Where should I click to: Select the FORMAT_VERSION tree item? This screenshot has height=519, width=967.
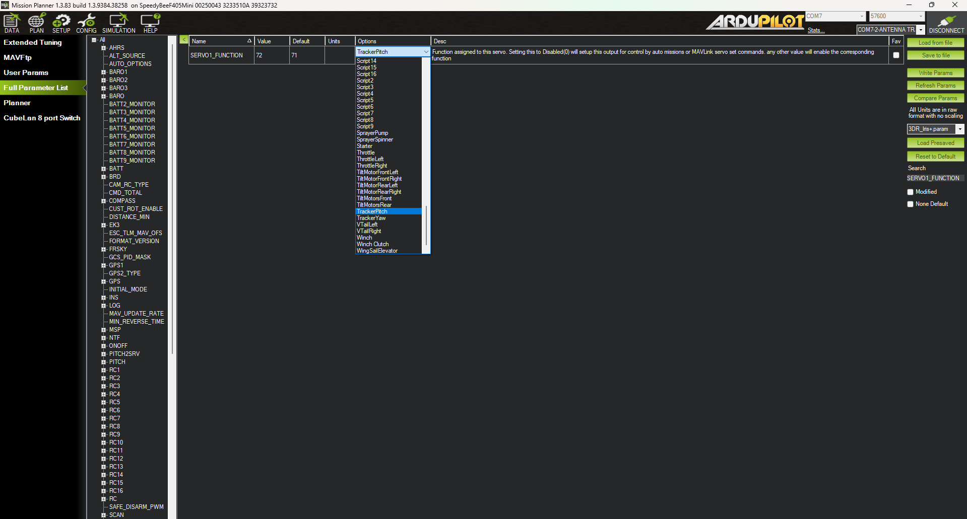[x=134, y=241]
